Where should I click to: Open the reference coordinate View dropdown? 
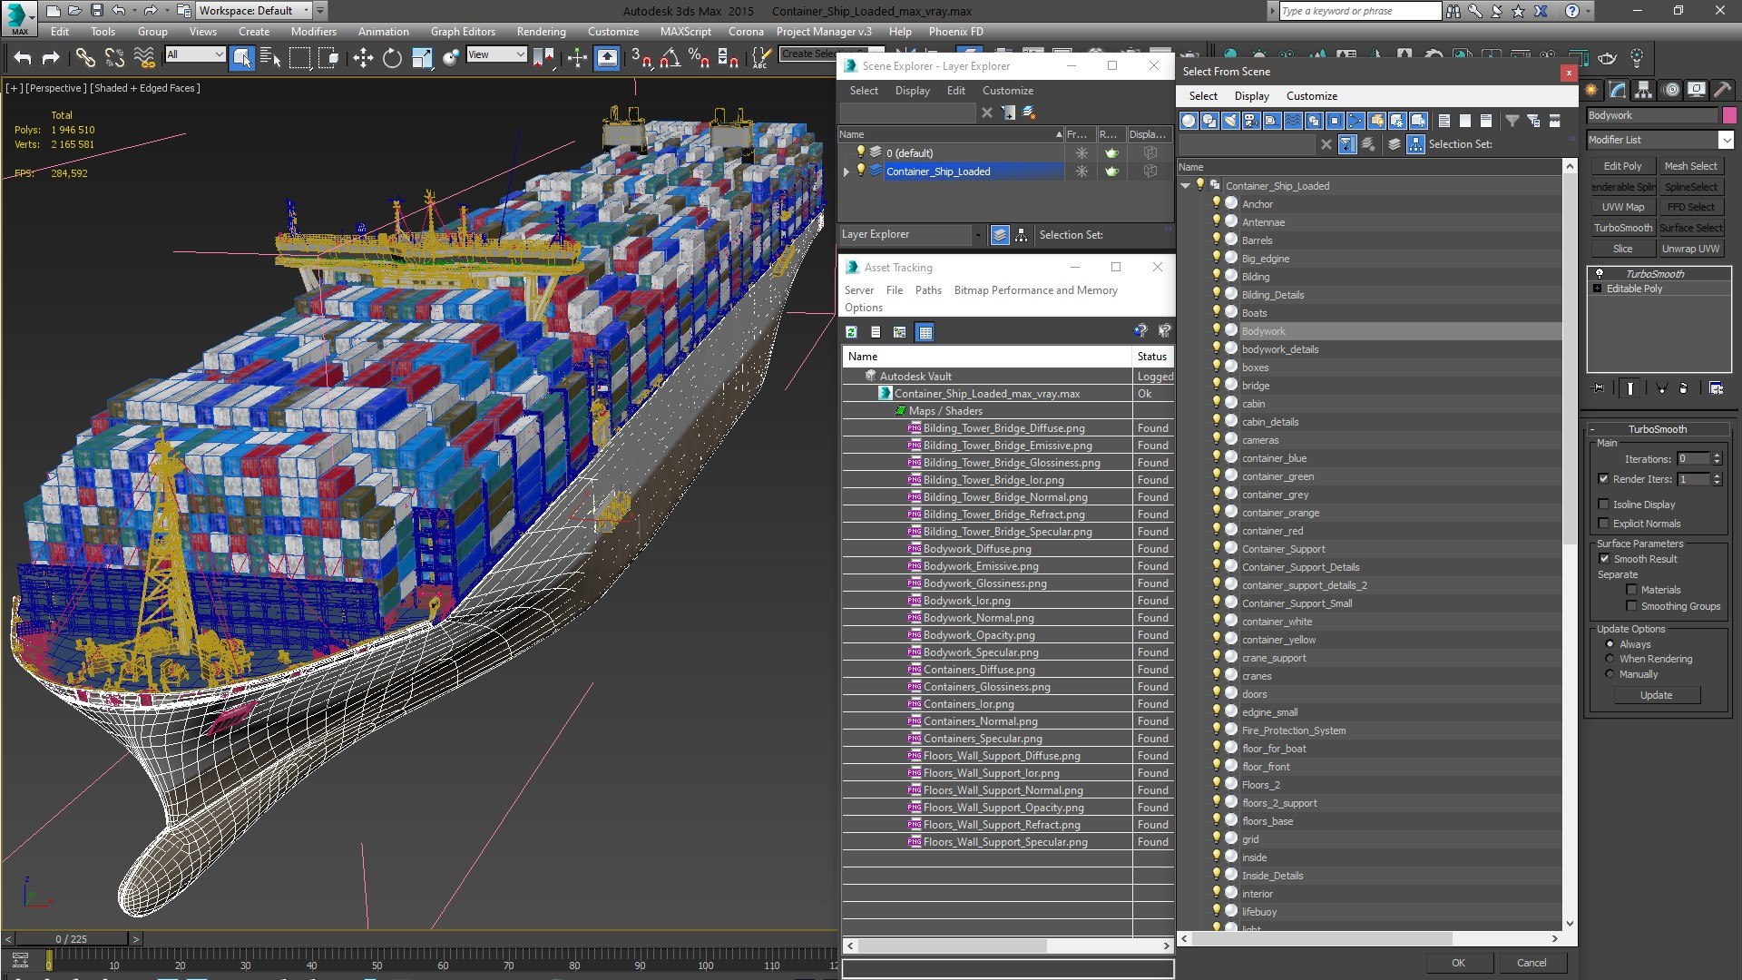tap(495, 54)
